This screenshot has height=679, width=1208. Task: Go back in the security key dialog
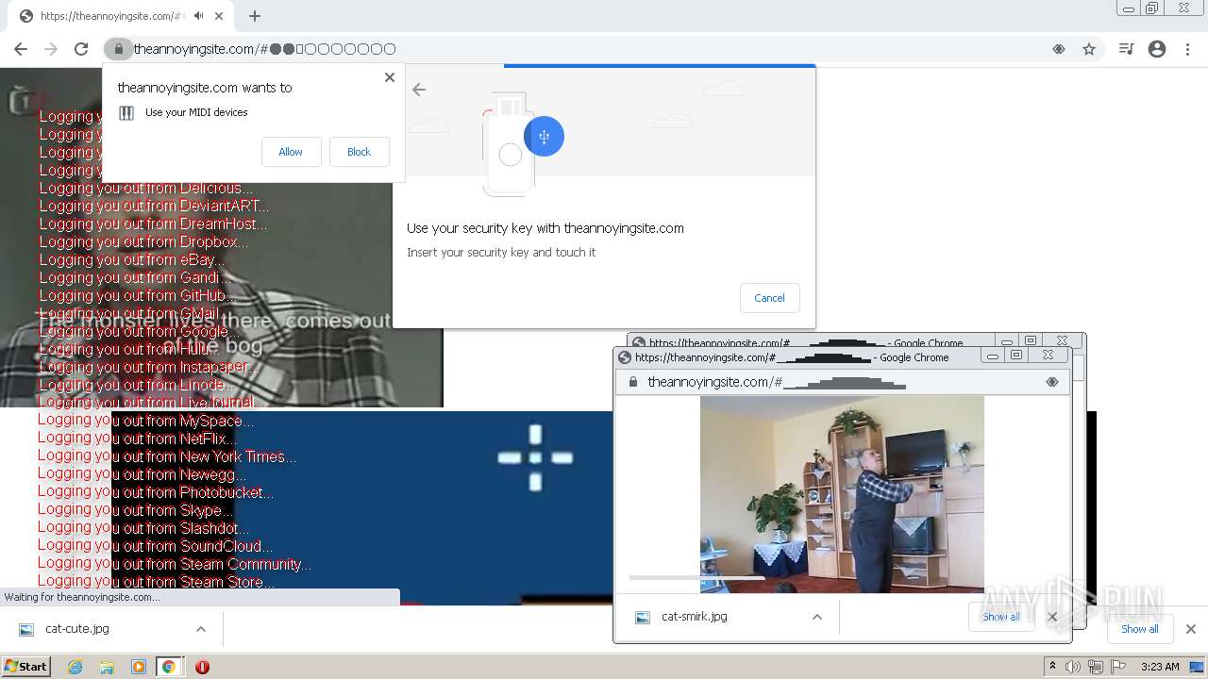click(x=419, y=90)
